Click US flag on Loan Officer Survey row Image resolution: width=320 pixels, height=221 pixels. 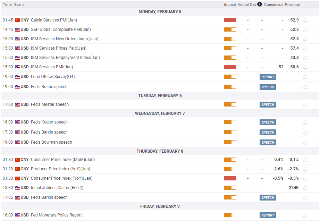(17, 77)
